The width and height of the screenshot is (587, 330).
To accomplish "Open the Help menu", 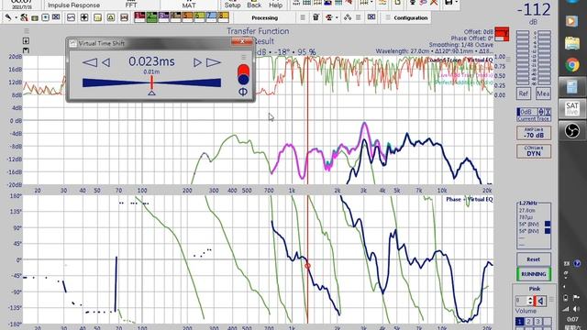I will point(275,5).
